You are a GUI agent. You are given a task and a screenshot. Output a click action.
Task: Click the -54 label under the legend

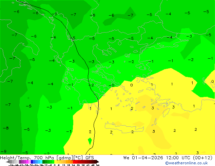[x=11, y=165]
